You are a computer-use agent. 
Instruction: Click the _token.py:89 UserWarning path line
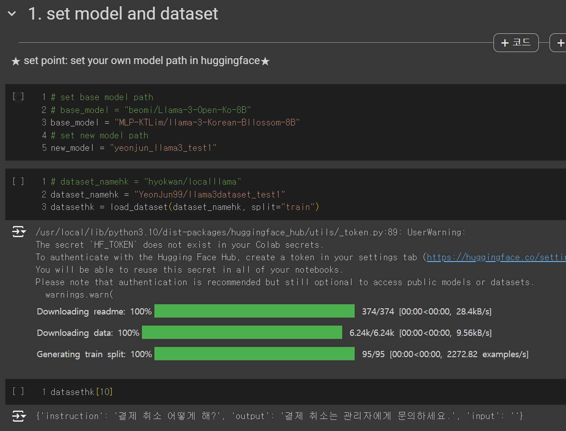tap(251, 232)
